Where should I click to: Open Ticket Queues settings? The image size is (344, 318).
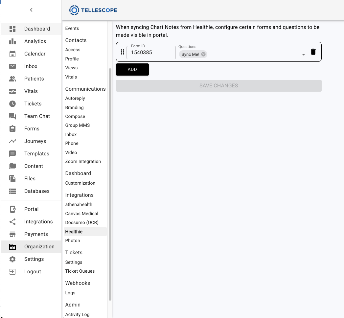[80, 271]
